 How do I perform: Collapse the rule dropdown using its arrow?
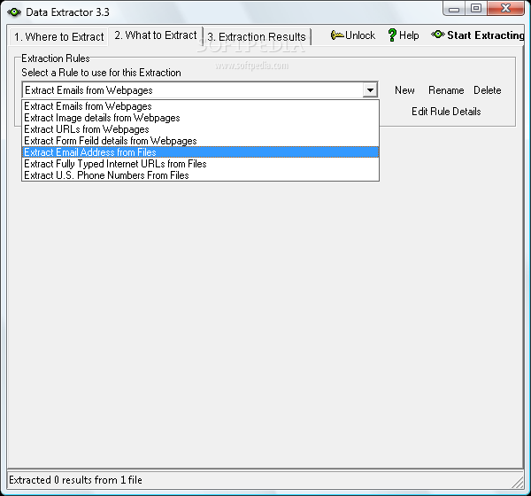370,90
